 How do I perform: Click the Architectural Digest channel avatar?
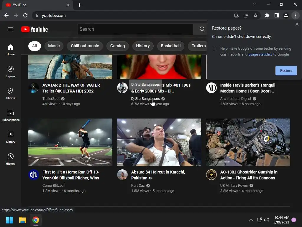[x=211, y=88]
